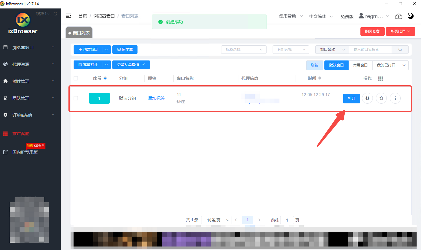Click the column layout grid icon
This screenshot has height=250, width=421.
[381, 79]
